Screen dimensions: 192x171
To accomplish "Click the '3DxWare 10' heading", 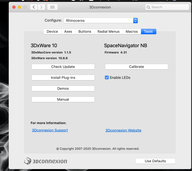I will point(44,46).
